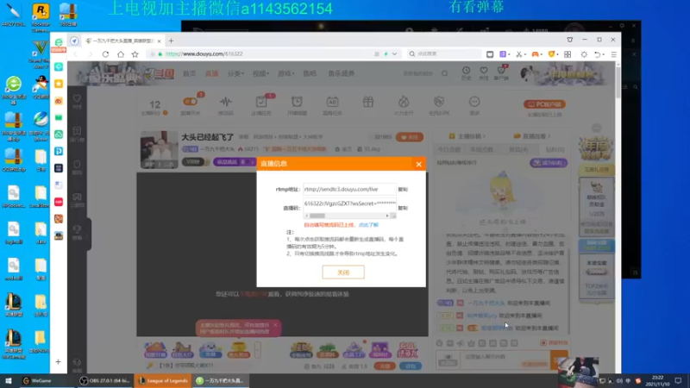Switch to the 贵宾 tab
This screenshot has width=690, height=388.
pos(518,150)
